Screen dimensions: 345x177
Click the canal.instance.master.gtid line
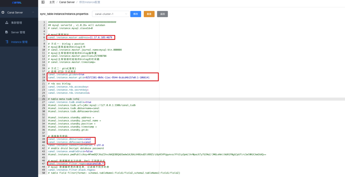pyautogui.click(x=99, y=77)
